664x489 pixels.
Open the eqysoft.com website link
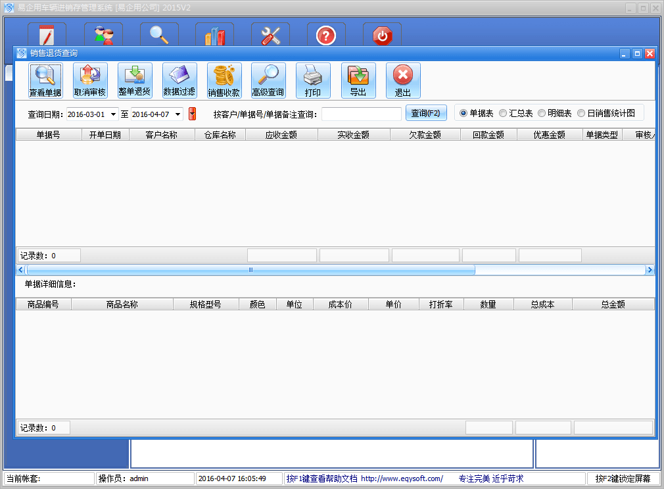(401, 478)
